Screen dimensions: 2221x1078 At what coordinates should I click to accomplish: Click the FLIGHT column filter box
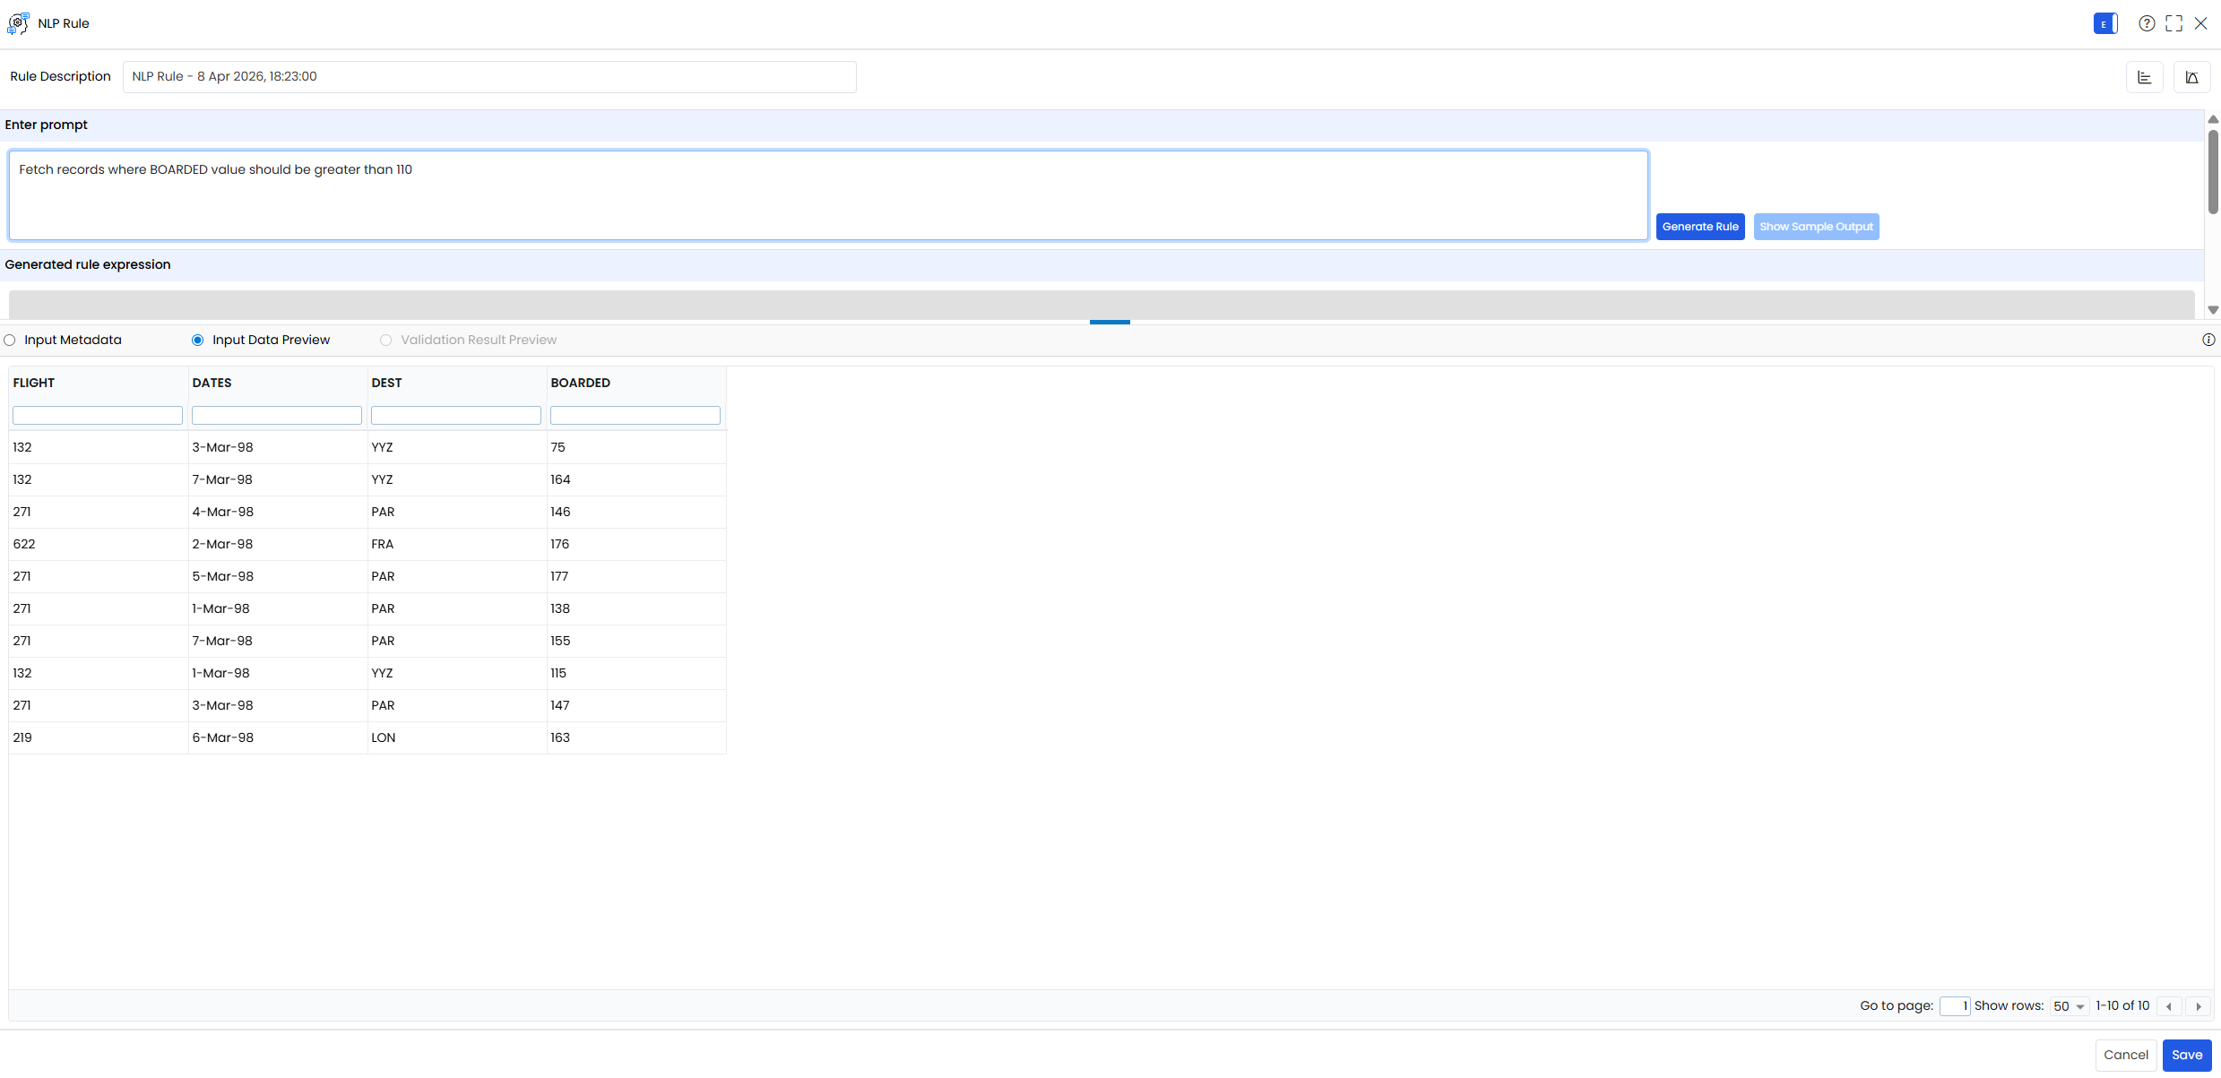(98, 415)
